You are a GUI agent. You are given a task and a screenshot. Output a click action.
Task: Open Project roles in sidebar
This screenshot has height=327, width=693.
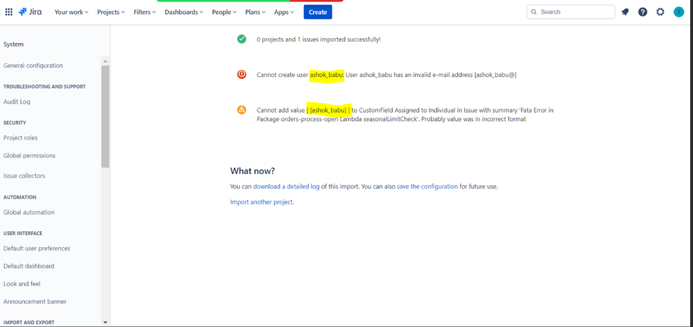(20, 138)
